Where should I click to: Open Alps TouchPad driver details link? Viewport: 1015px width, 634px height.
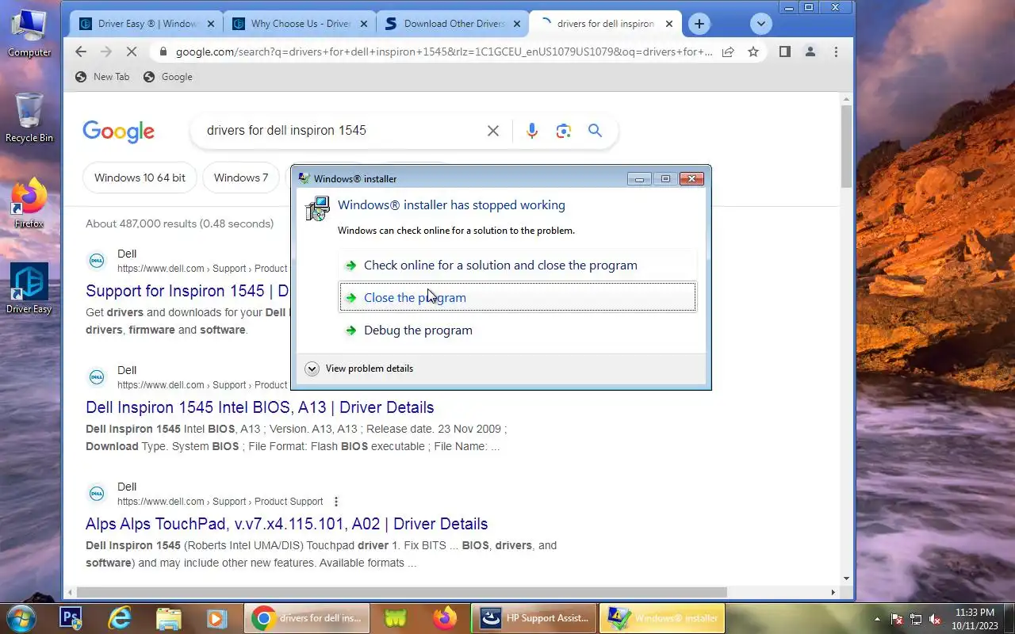pos(287,524)
